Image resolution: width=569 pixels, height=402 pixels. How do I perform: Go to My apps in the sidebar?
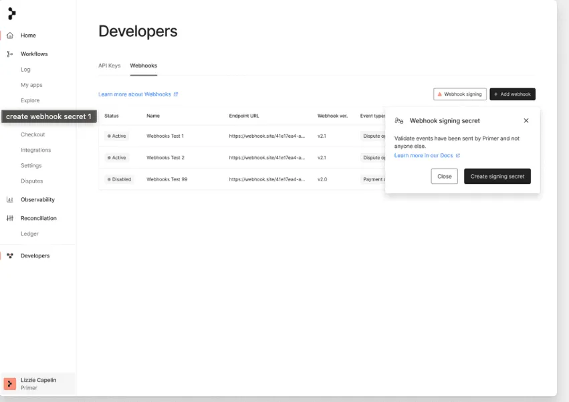point(31,85)
